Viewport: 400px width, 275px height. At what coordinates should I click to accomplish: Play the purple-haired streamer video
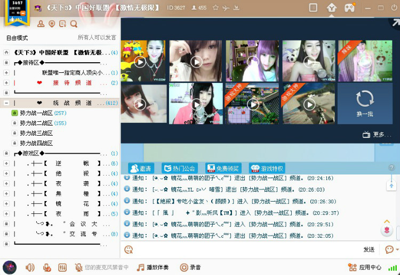252,61
